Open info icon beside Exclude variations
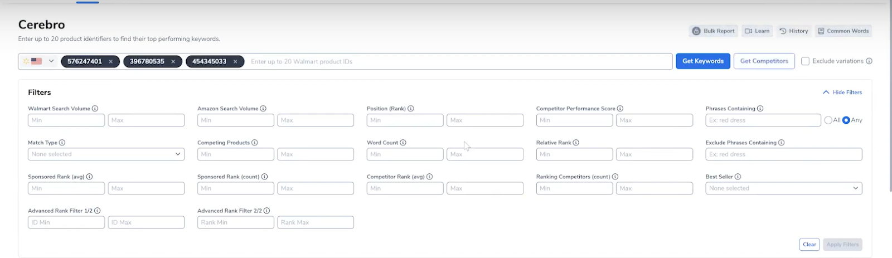The width and height of the screenshot is (892, 258). tap(869, 61)
